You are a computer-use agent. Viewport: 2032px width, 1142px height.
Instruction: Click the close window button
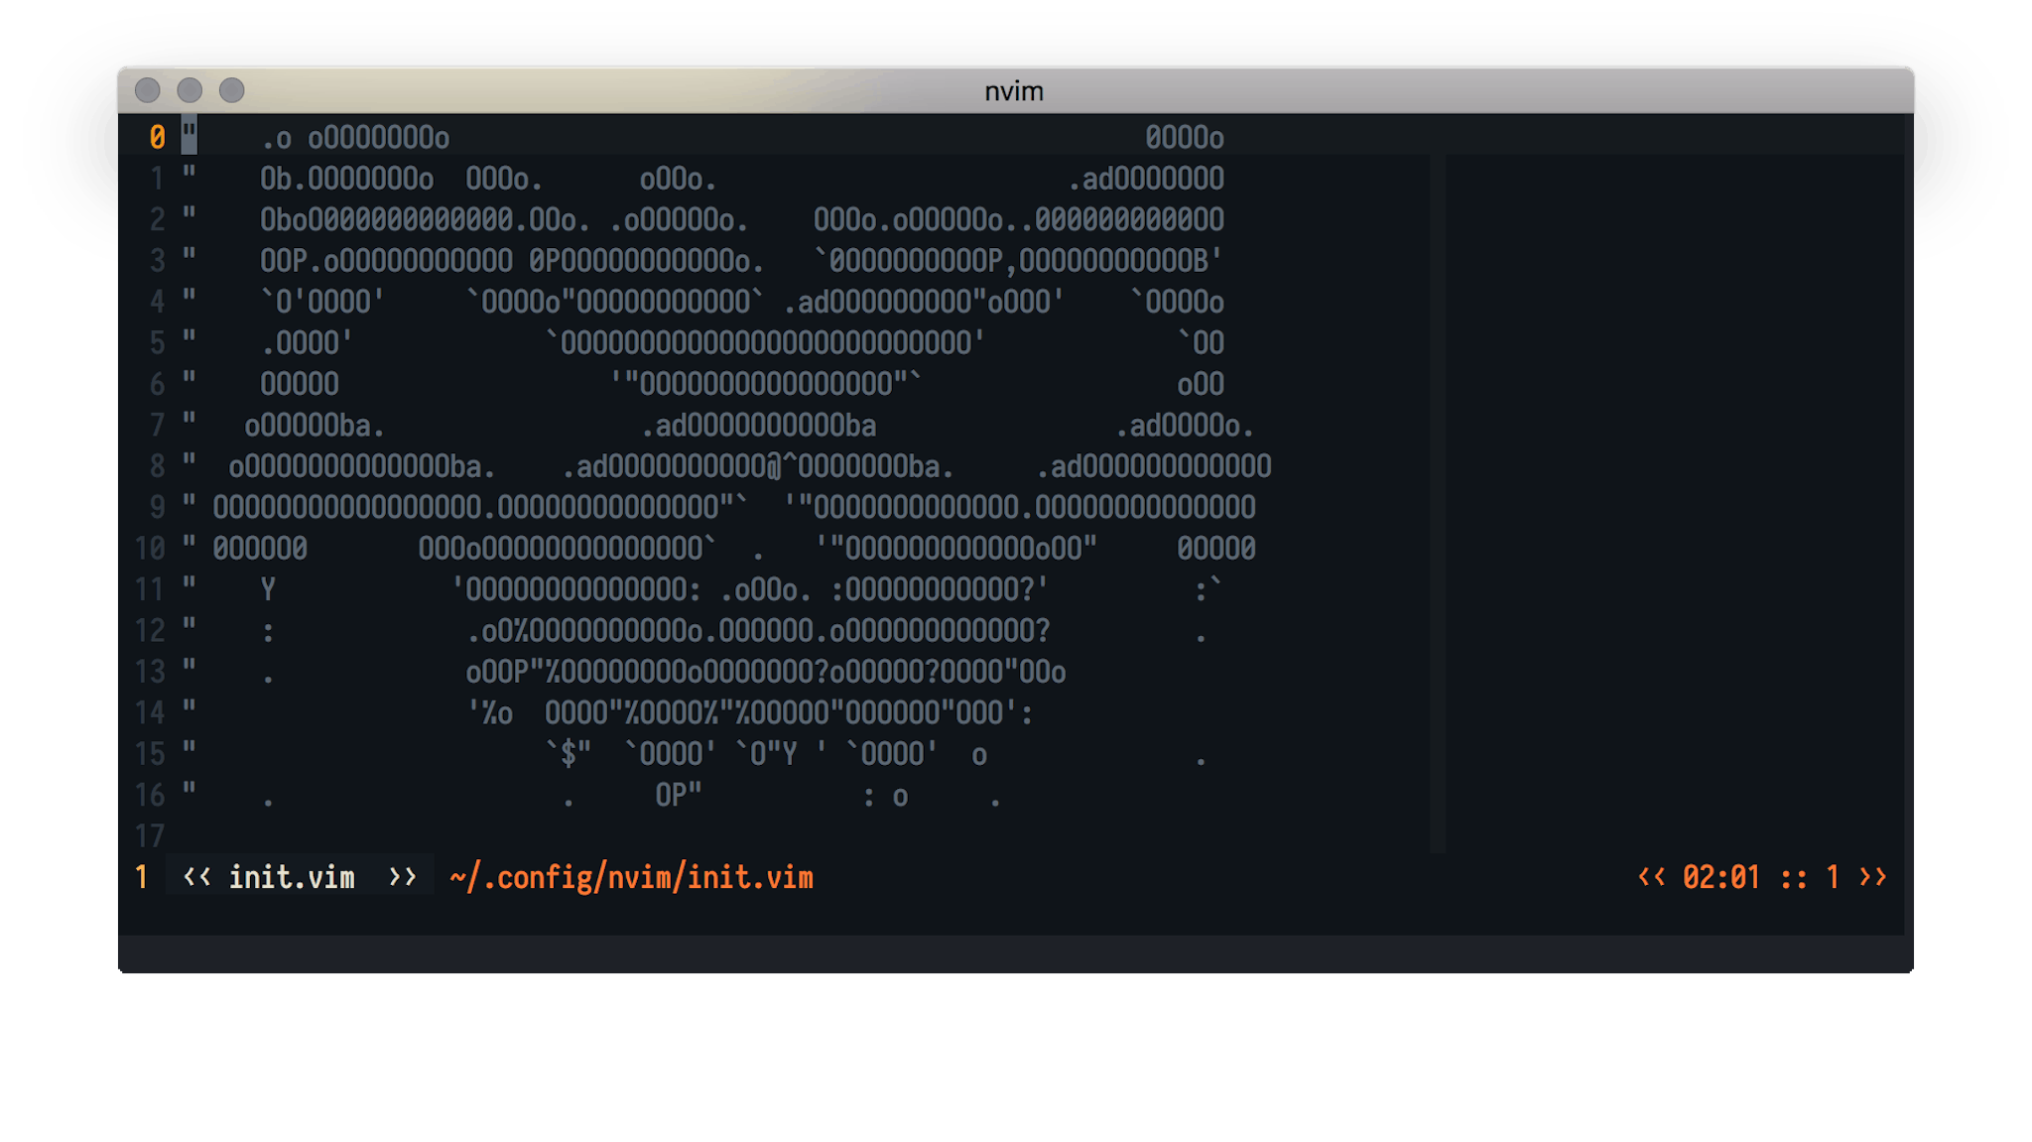point(148,90)
